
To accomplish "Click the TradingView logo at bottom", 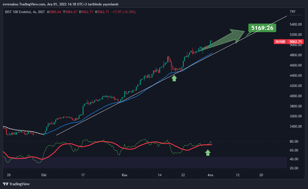I will coord(16,184).
